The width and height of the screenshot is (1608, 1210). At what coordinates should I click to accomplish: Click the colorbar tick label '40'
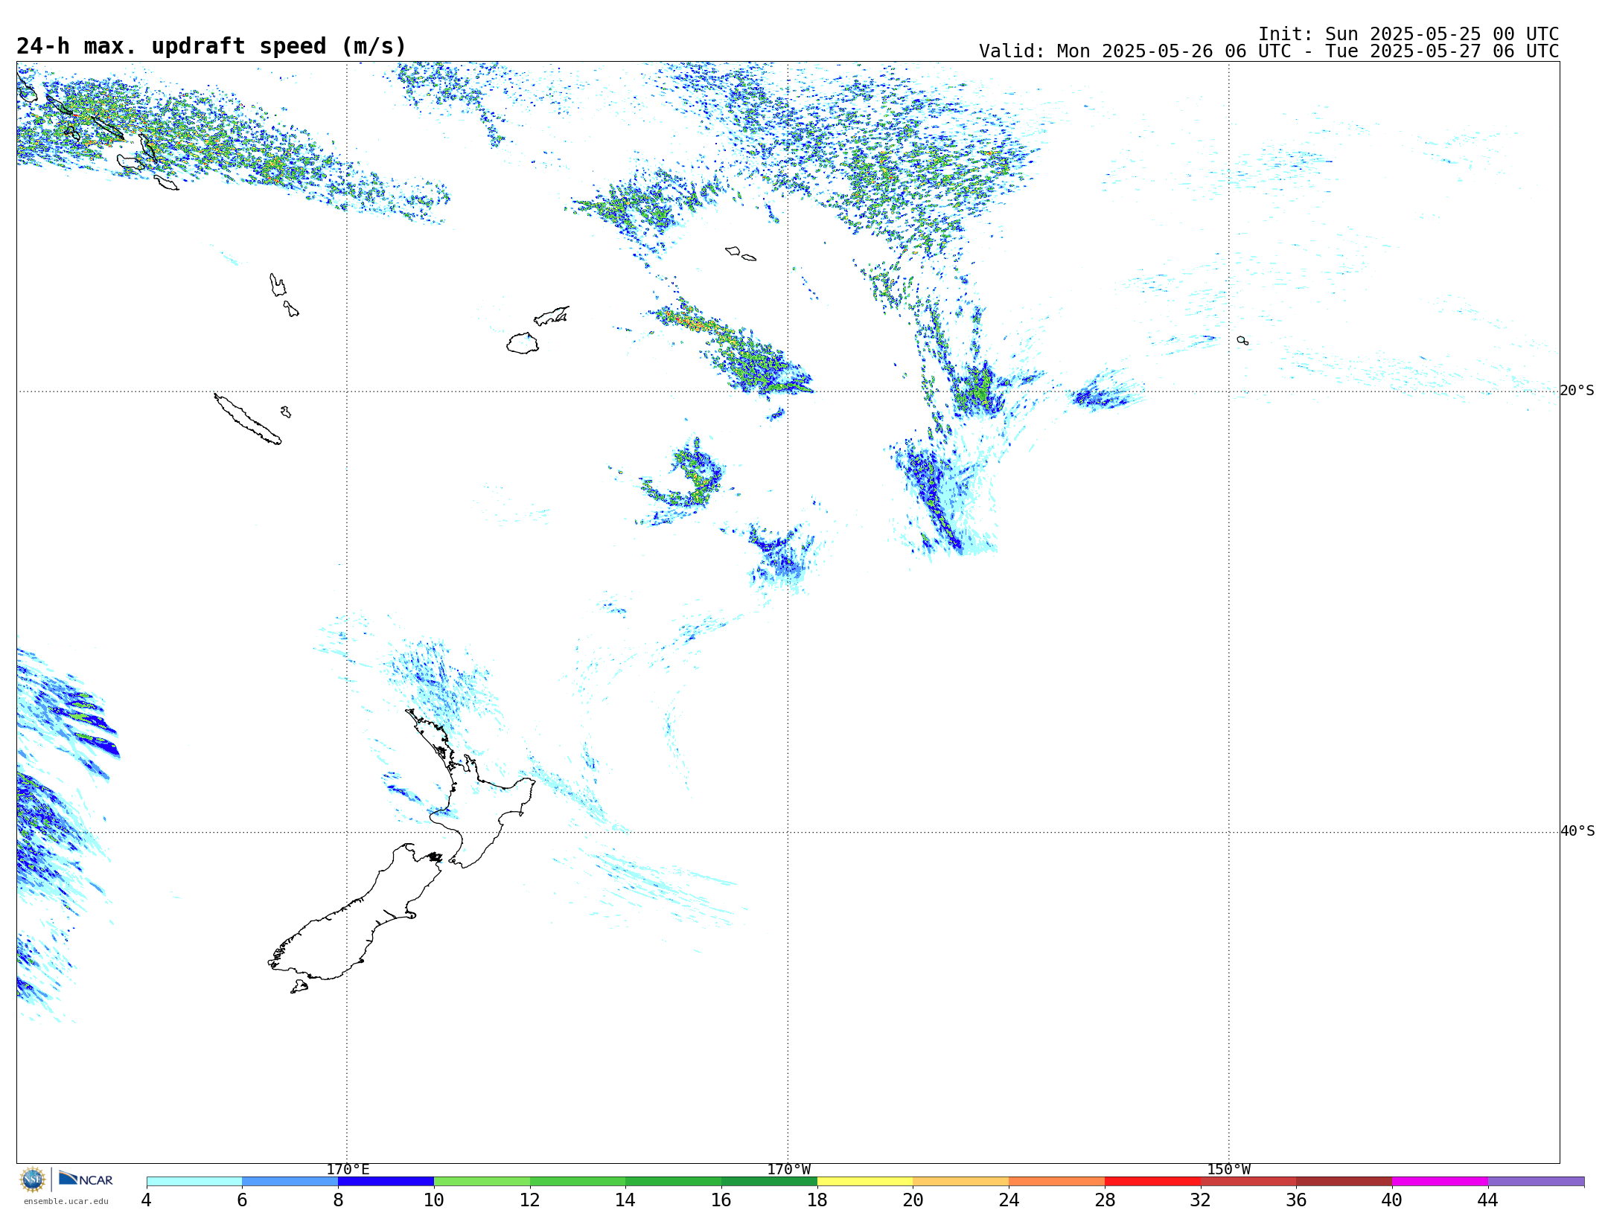pos(1392,1200)
